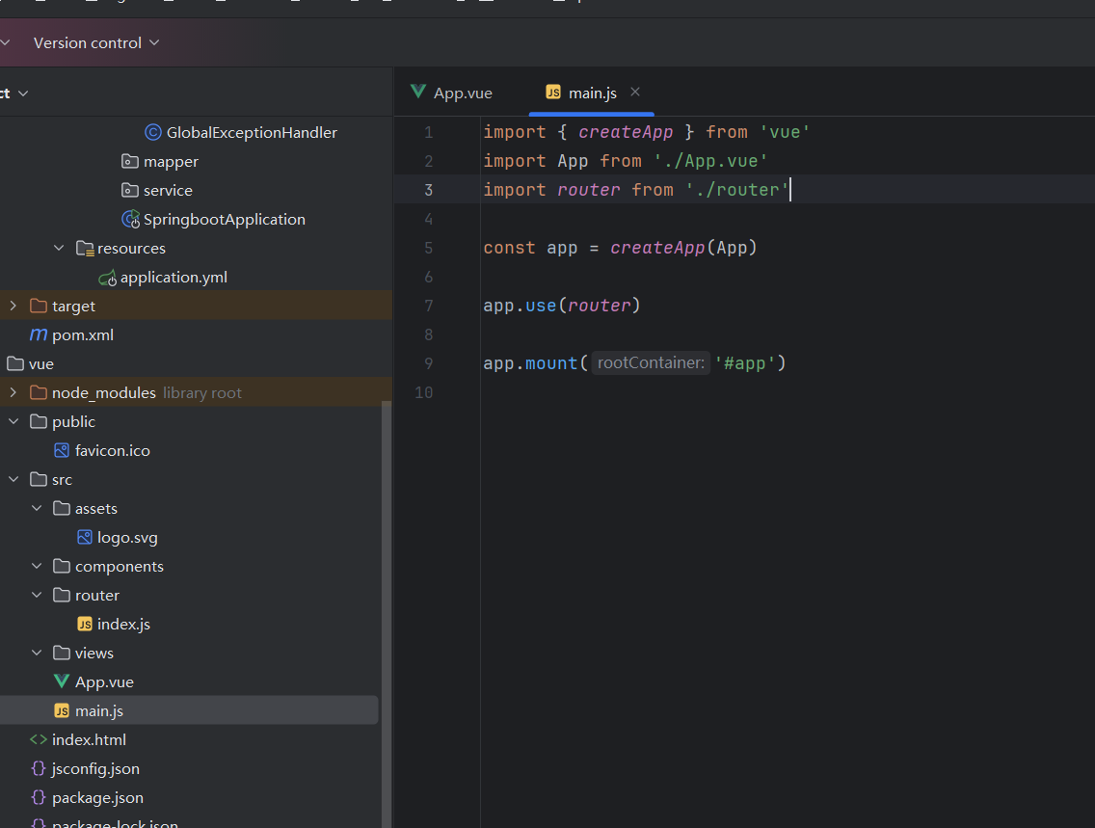
Task: Click the image icon next to favicon.ico
Action: click(60, 450)
